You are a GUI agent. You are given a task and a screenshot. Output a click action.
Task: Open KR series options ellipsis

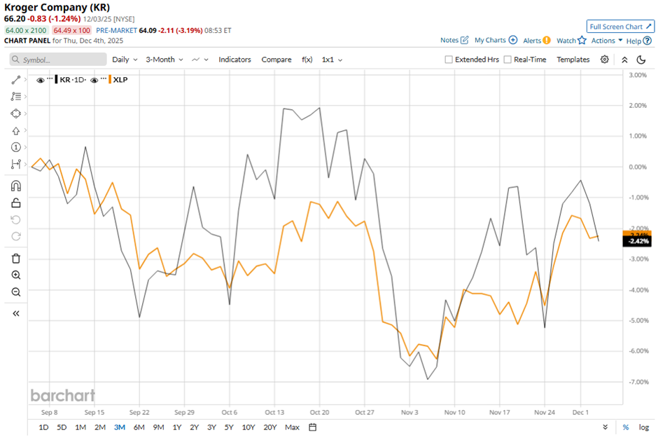pos(50,78)
